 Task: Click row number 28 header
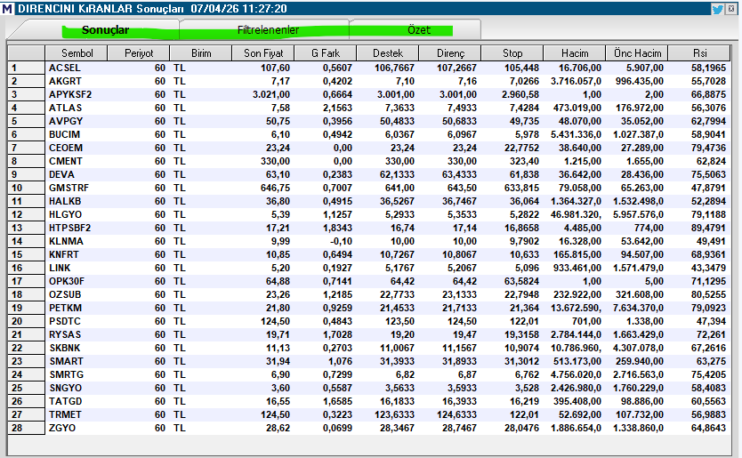[x=27, y=428]
